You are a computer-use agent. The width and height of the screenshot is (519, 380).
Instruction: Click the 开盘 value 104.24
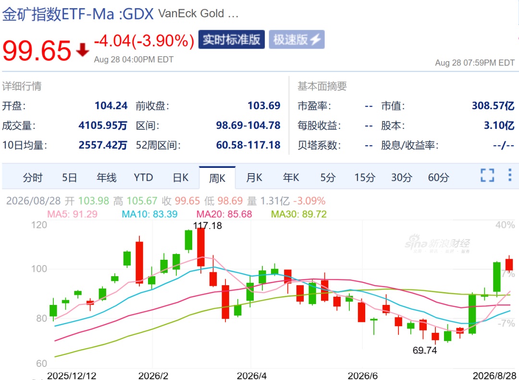(x=111, y=106)
